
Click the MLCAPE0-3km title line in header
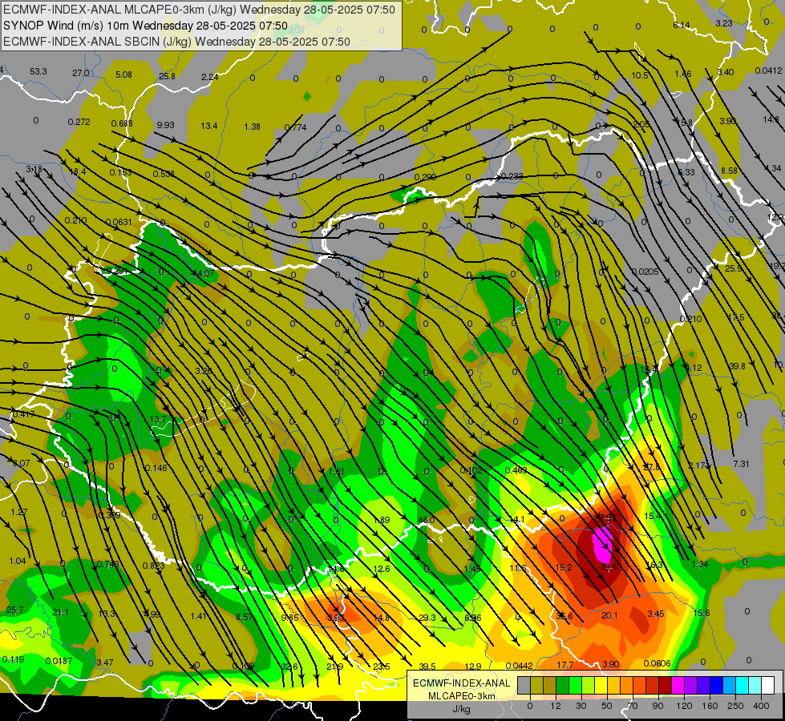199,10
